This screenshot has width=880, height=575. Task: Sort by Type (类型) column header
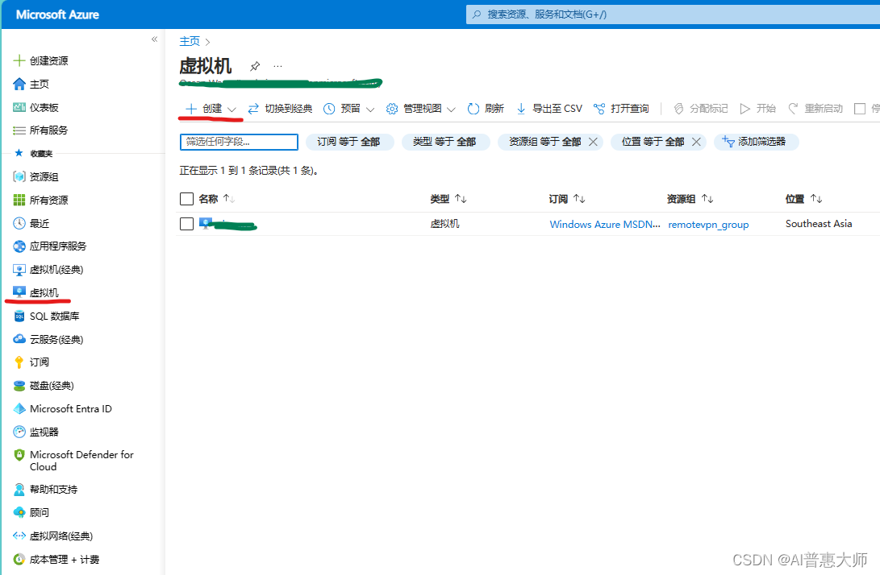point(448,199)
